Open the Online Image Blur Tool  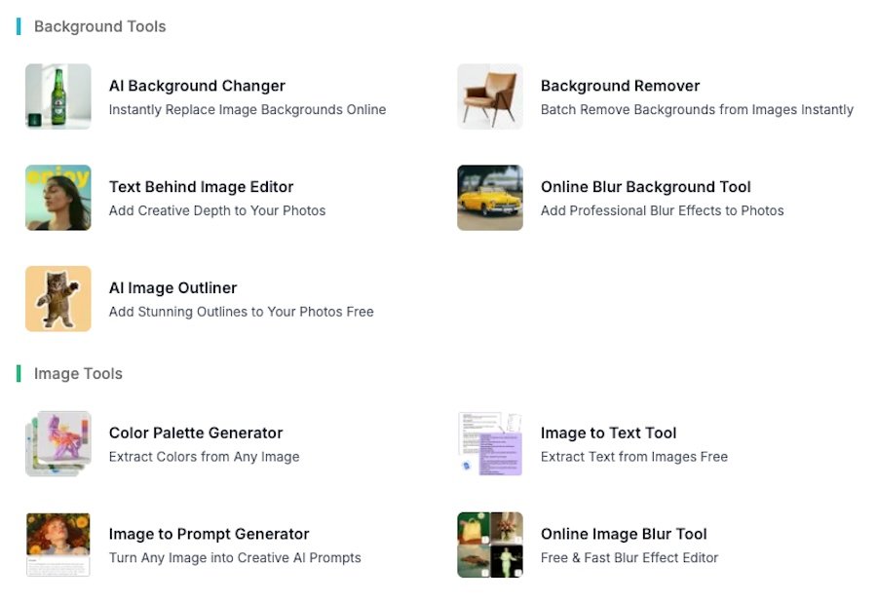coord(624,534)
